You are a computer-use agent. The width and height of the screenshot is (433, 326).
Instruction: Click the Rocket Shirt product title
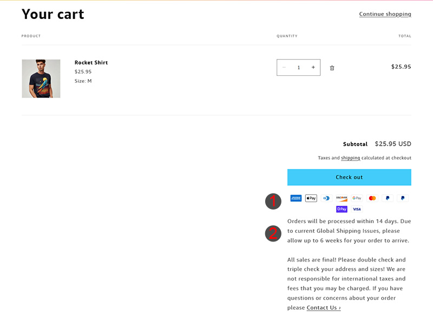click(91, 62)
